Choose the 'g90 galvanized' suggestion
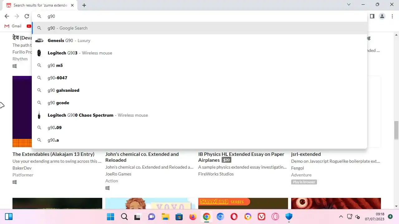 [199, 90]
